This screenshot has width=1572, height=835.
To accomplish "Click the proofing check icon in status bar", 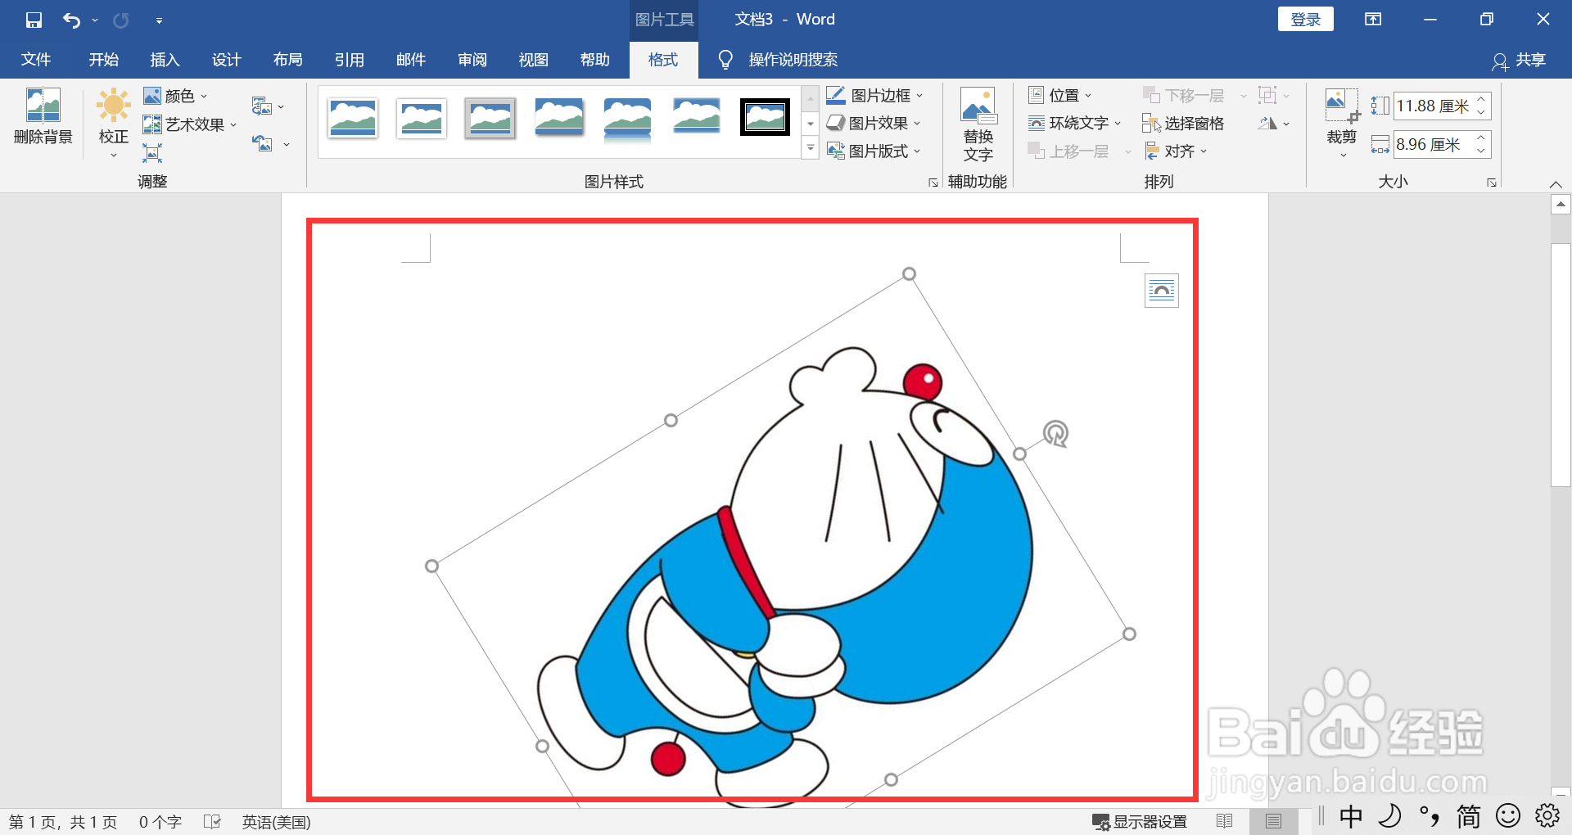I will pyautogui.click(x=212, y=822).
